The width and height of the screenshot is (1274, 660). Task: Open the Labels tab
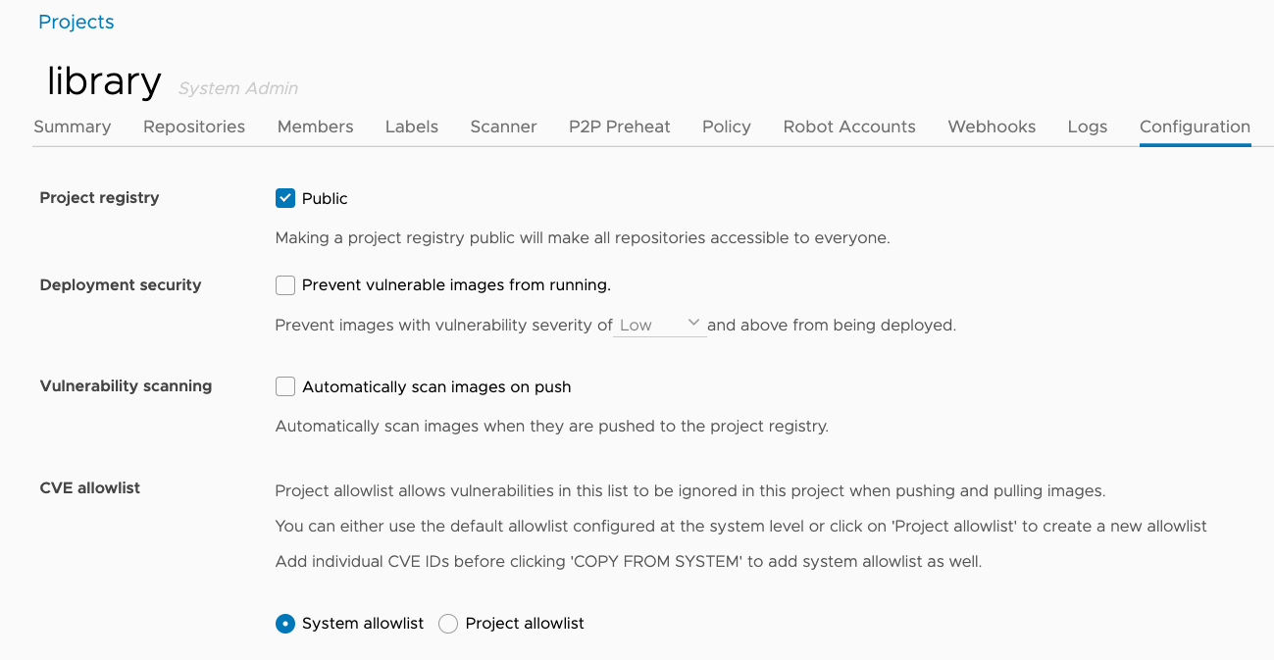click(411, 127)
